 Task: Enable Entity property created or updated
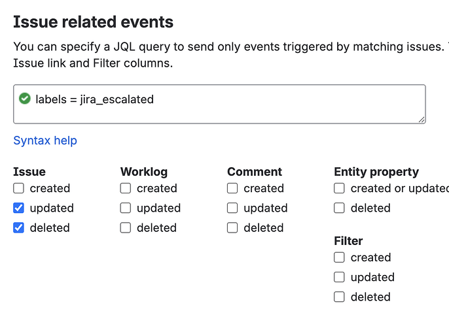(x=339, y=188)
